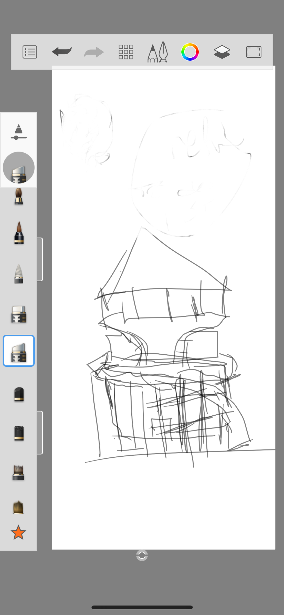
Task: Toggle full-screen canvas mode
Action: tap(254, 52)
